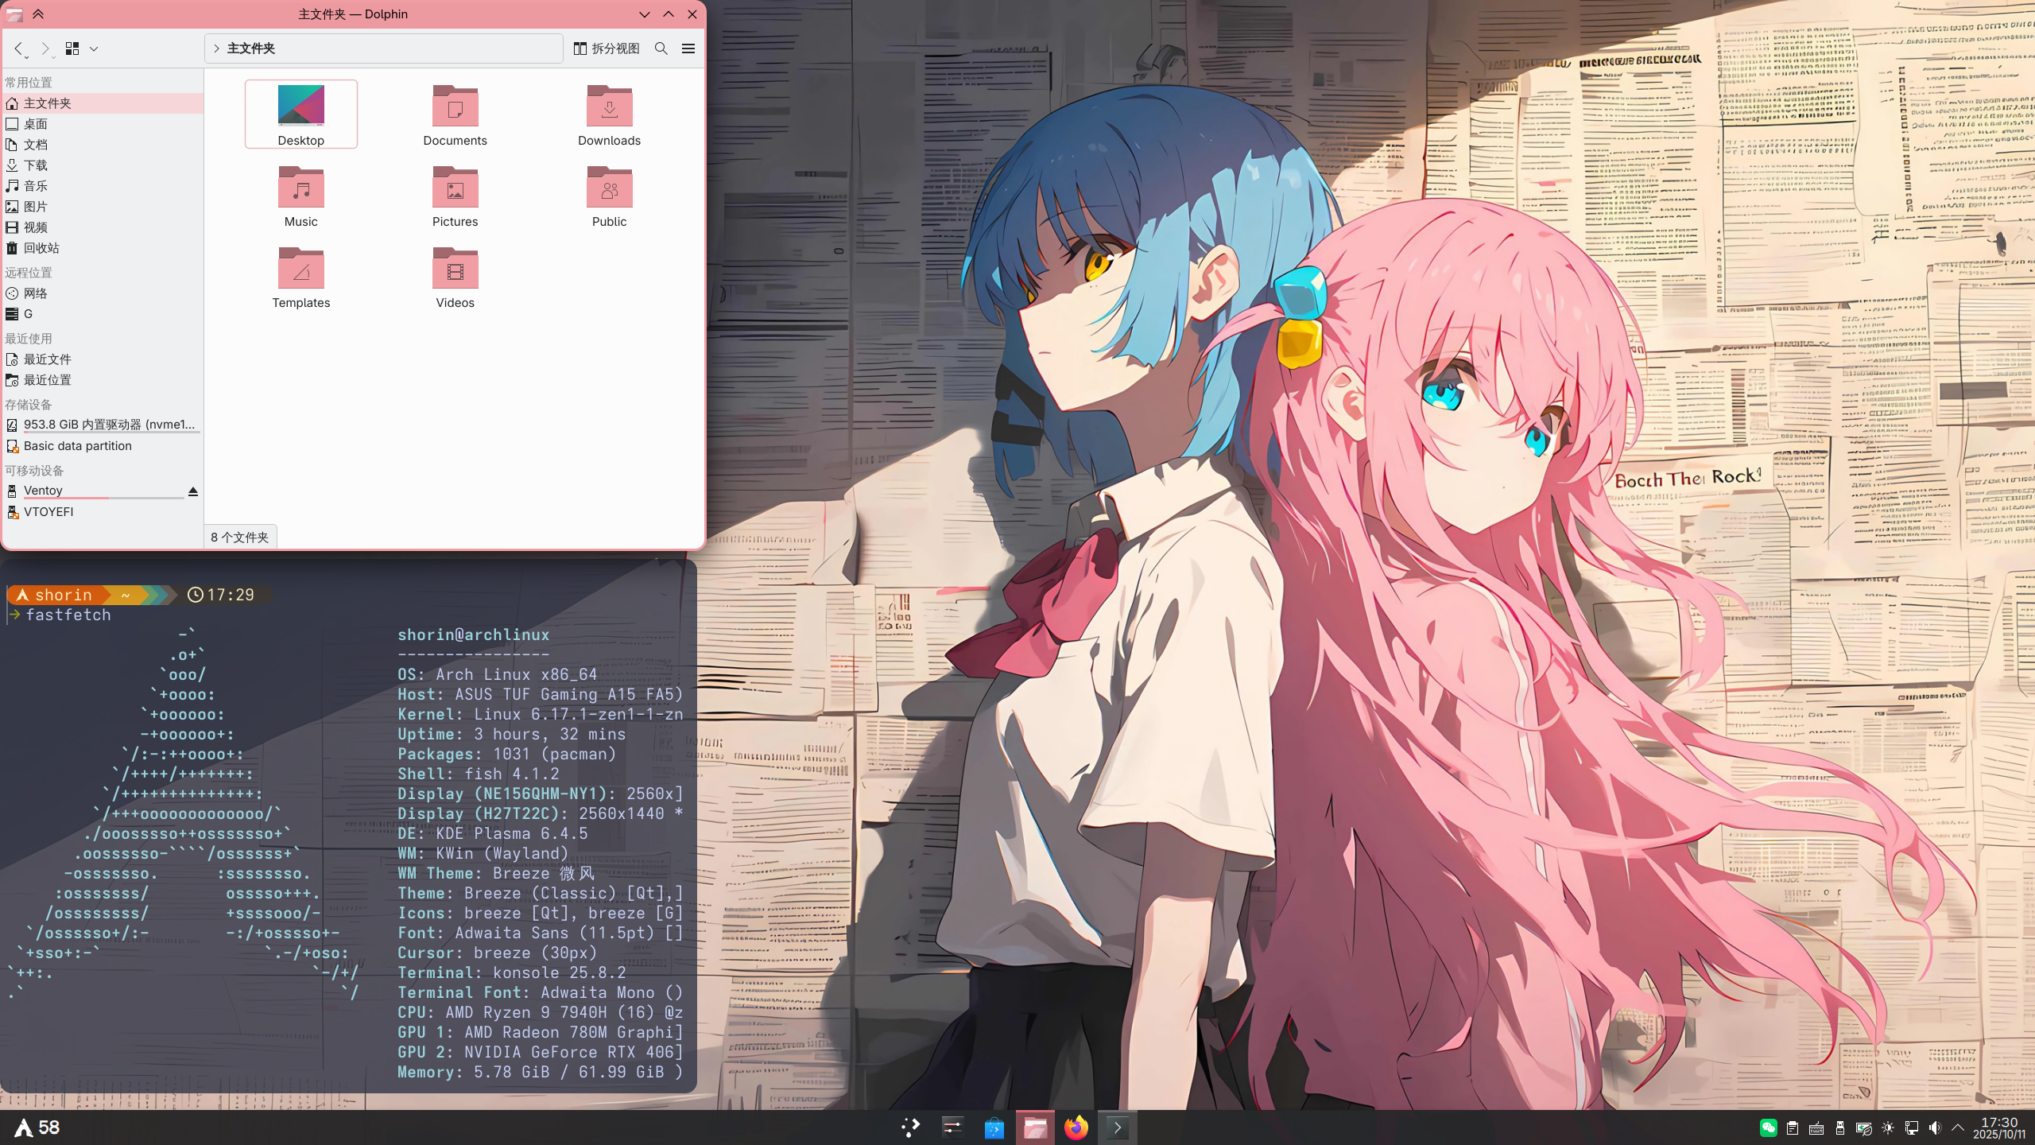Viewport: 2035px width, 1145px height.
Task: Select the 953.8 GiB internal drive entry
Action: coord(103,425)
